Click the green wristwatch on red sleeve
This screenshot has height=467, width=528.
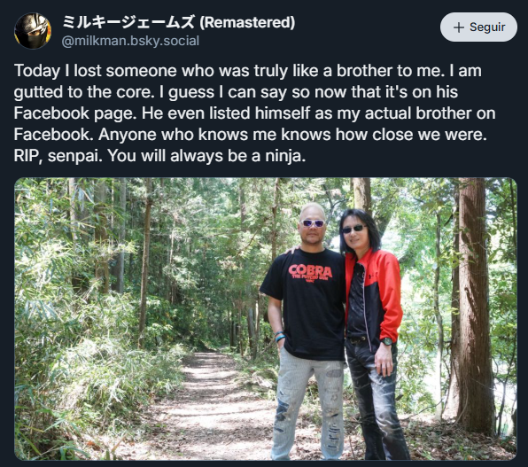[386, 341]
